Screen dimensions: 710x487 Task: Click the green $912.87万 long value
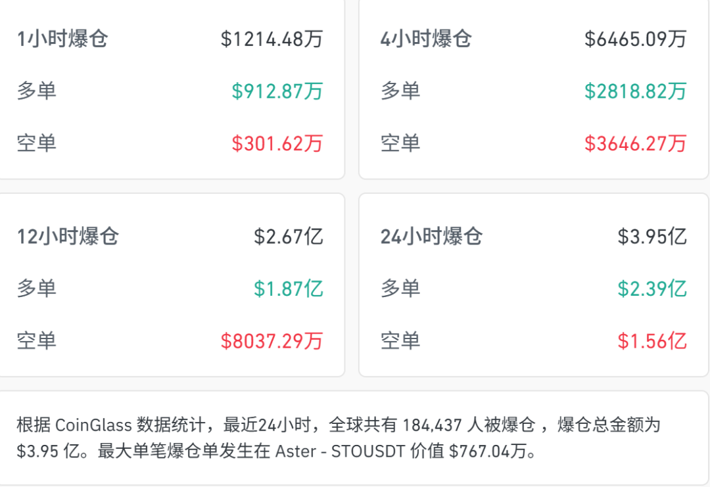277,91
